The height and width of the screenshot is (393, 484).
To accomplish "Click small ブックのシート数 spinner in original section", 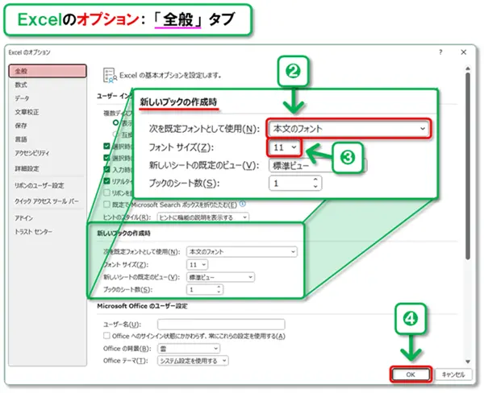I will coord(219,289).
